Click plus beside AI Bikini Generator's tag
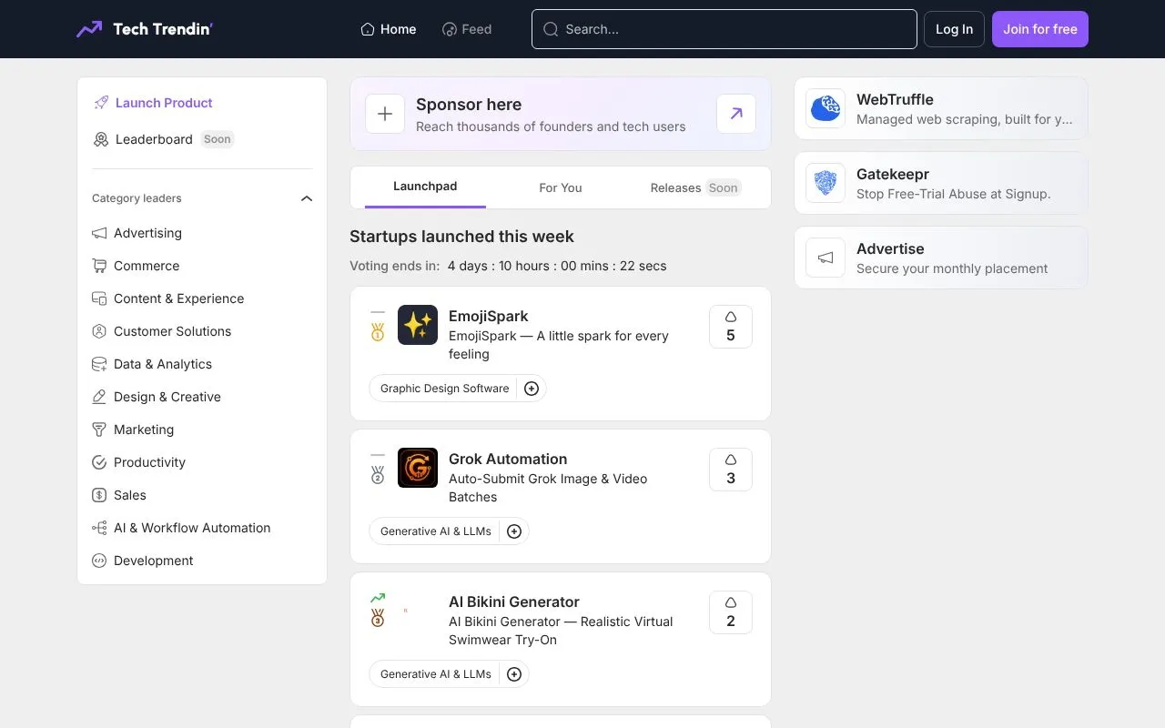The width and height of the screenshot is (1165, 728). pyautogui.click(x=514, y=674)
